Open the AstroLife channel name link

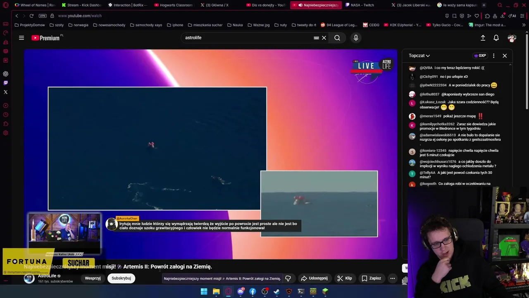click(47, 276)
